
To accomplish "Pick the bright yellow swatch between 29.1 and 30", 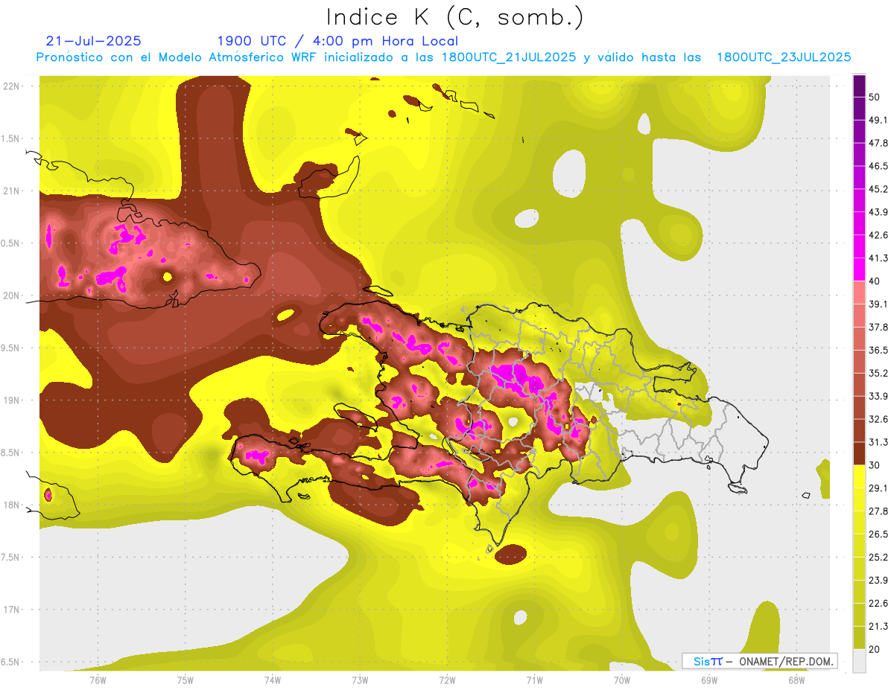I will tap(860, 476).
